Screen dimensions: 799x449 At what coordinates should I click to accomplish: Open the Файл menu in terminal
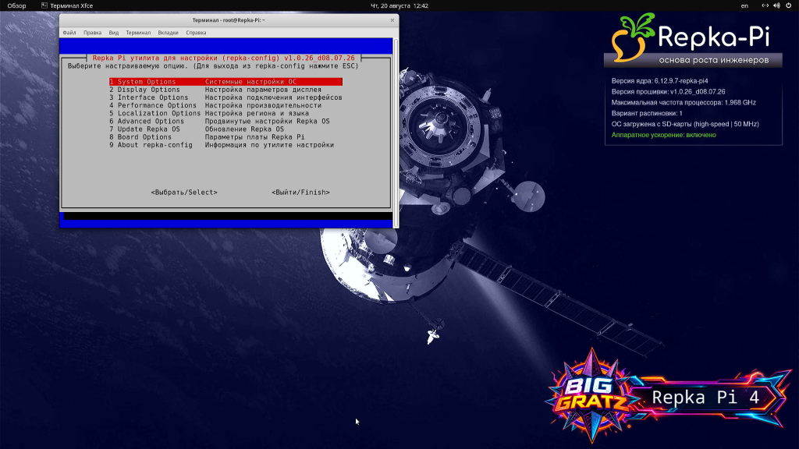69,33
